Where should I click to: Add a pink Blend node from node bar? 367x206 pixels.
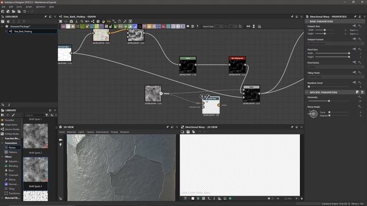pyautogui.click(x=63, y=26)
